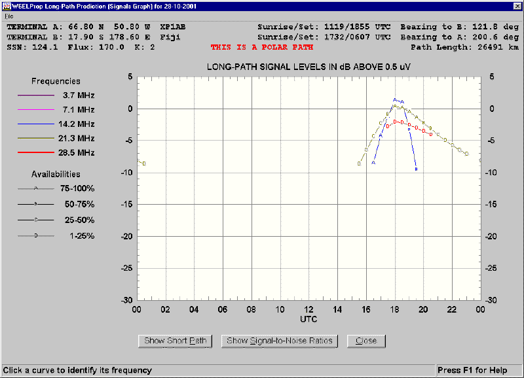The image size is (524, 378).
Task: Click the 'Bearing to A: 200.6 deg' text
Action: [x=460, y=37]
